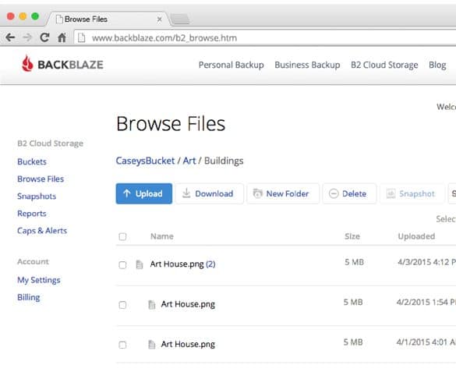Click Art House.png uploaded 4/2/2015

(x=188, y=304)
